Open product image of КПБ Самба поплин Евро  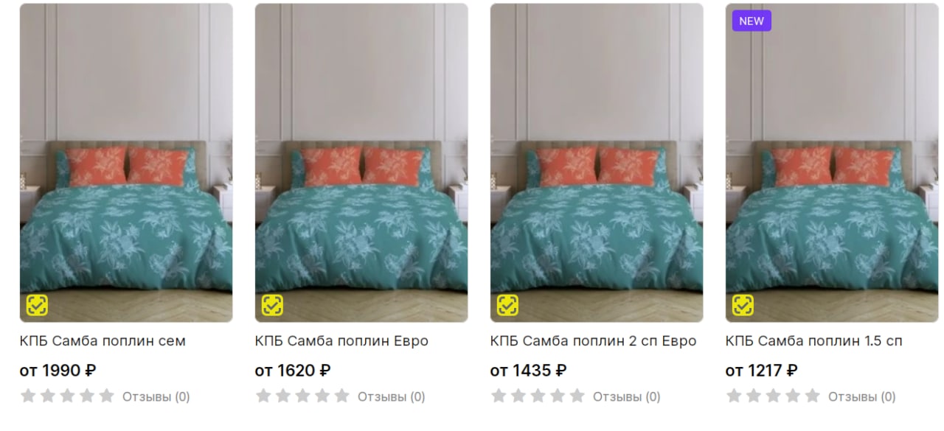coord(361,163)
